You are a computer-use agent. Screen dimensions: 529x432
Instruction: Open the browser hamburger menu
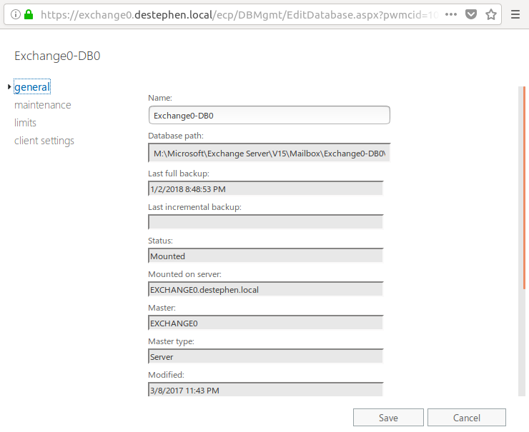click(x=515, y=14)
